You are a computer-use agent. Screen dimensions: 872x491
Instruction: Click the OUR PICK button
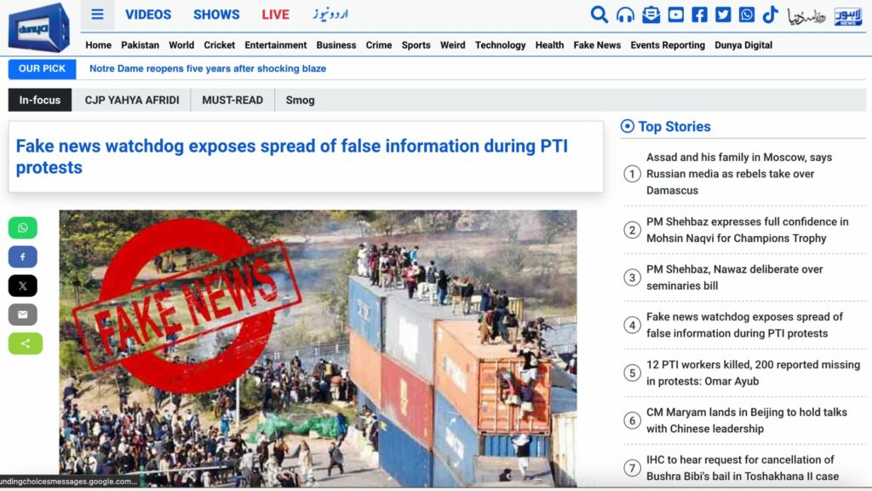point(42,69)
